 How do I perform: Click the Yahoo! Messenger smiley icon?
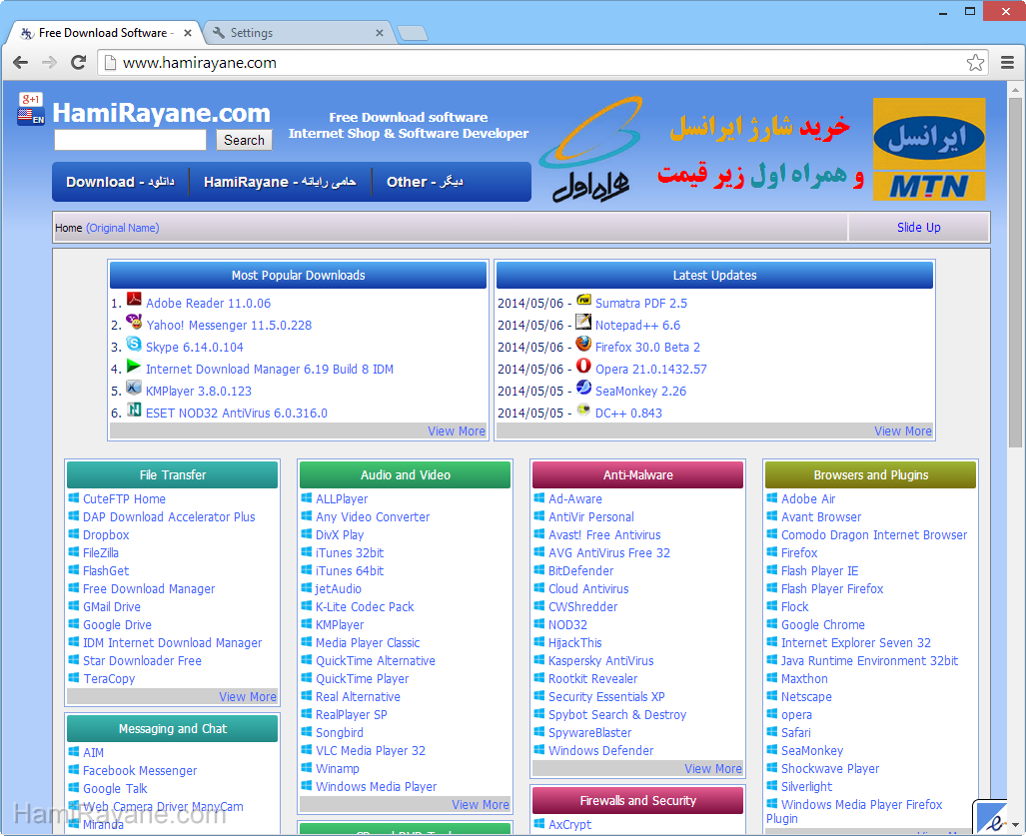click(134, 322)
